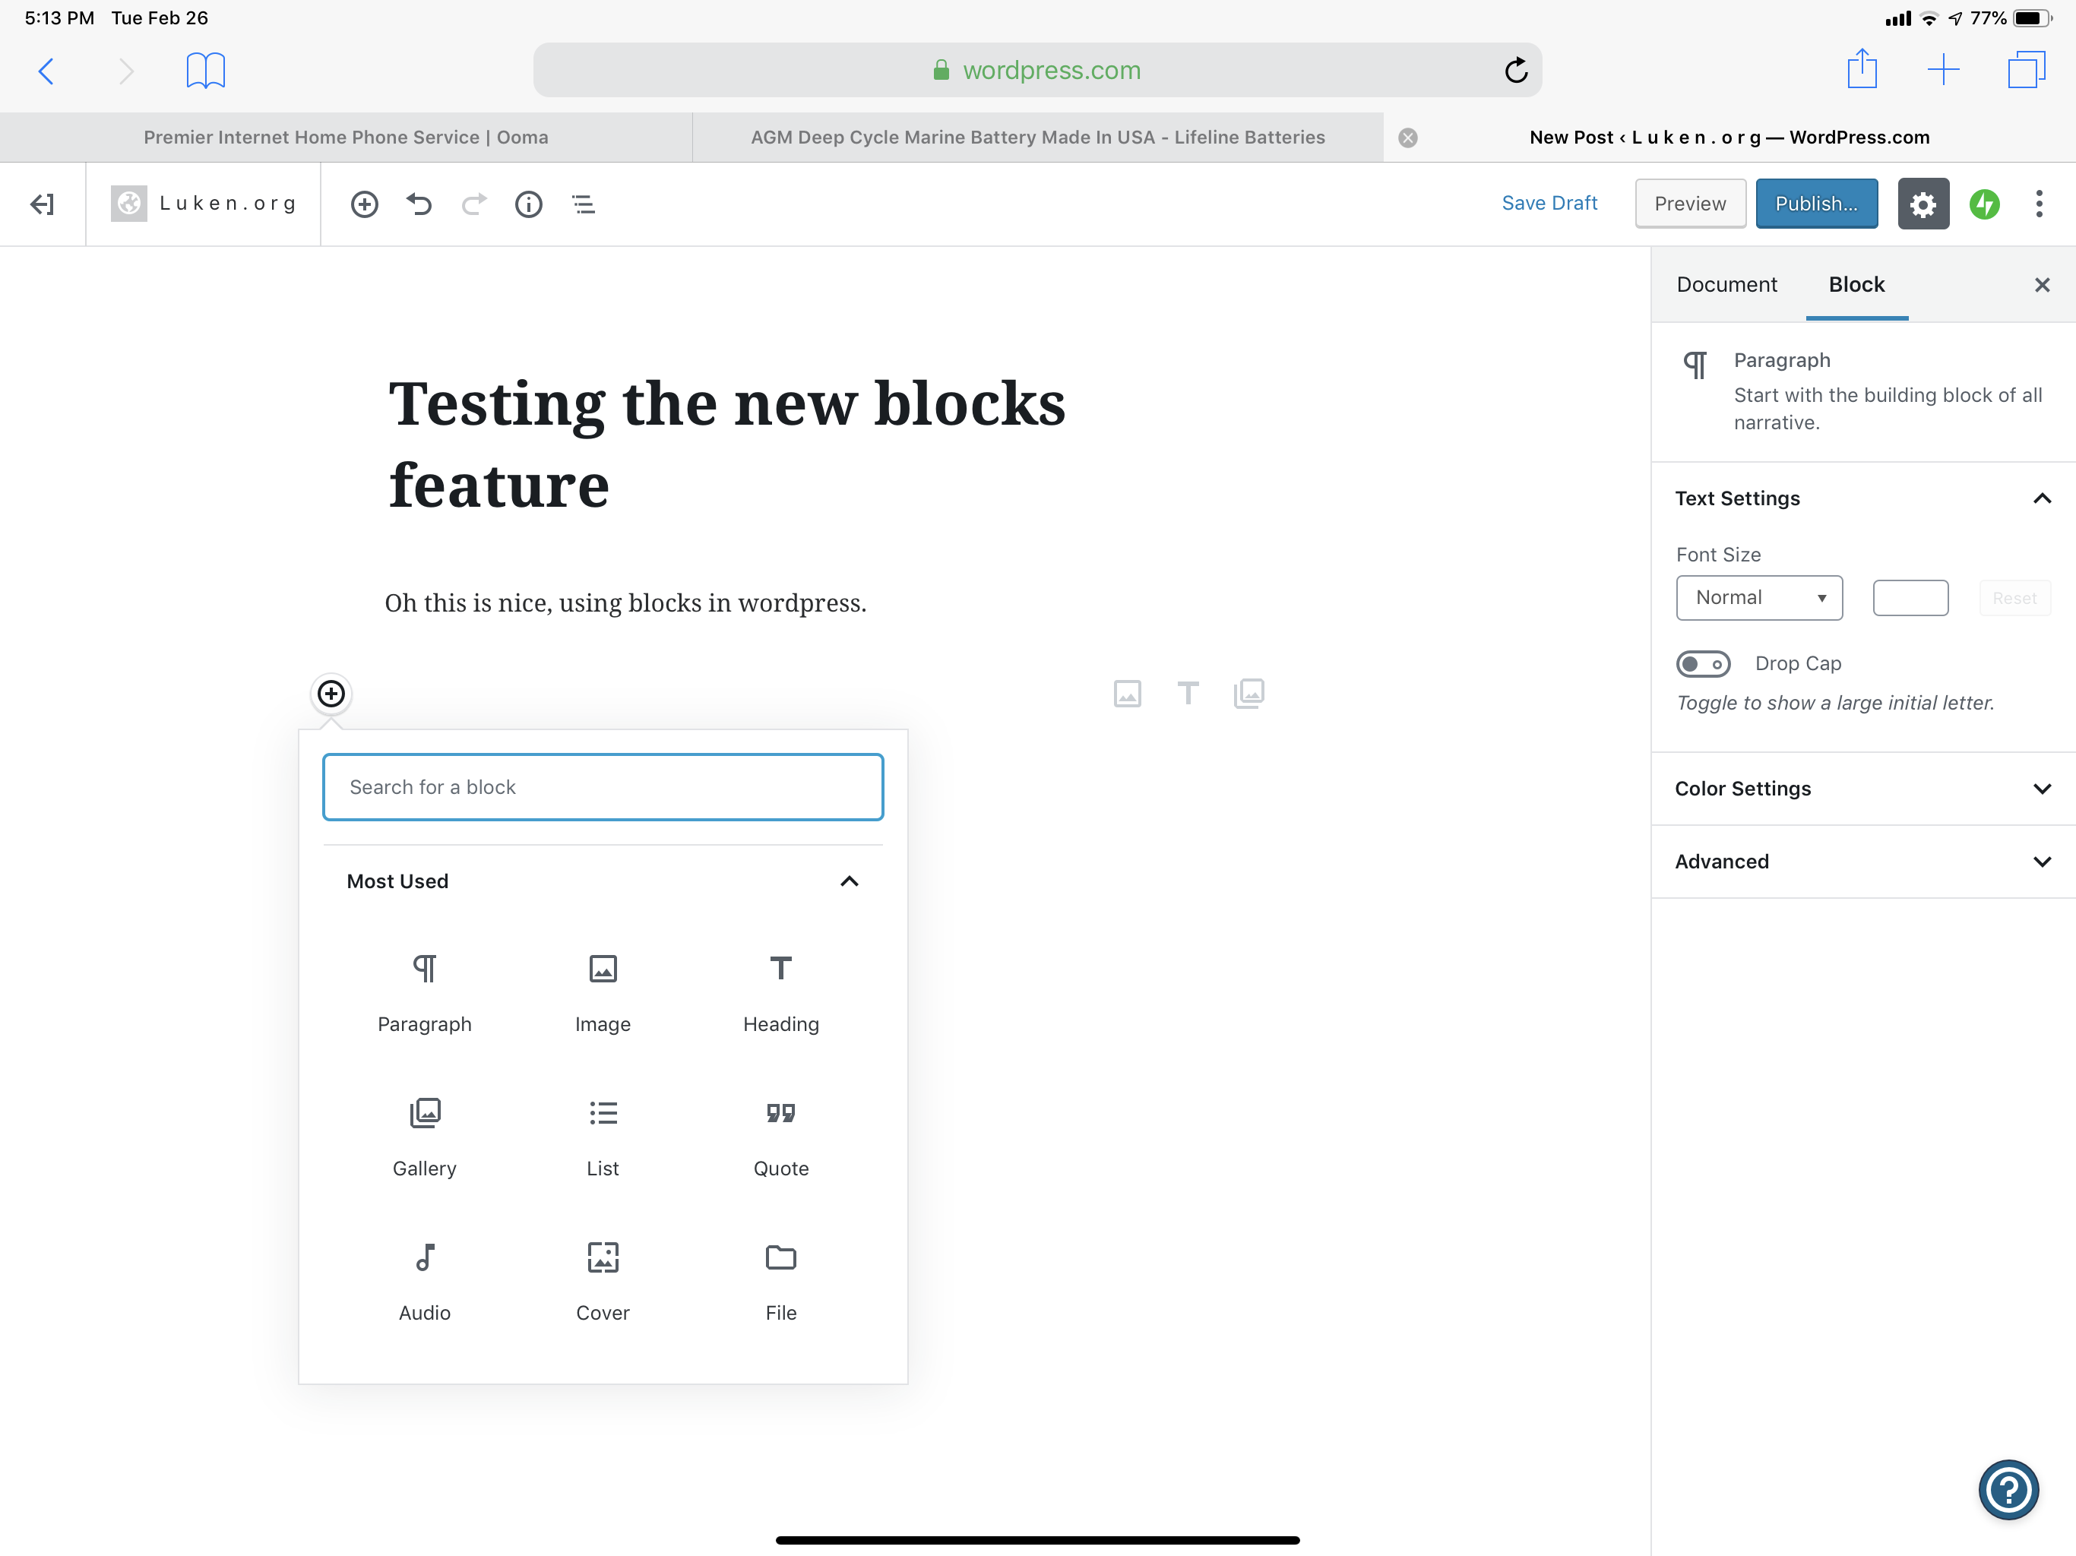The height and width of the screenshot is (1556, 2076).
Task: Open the content structure info icon
Action: 528,204
